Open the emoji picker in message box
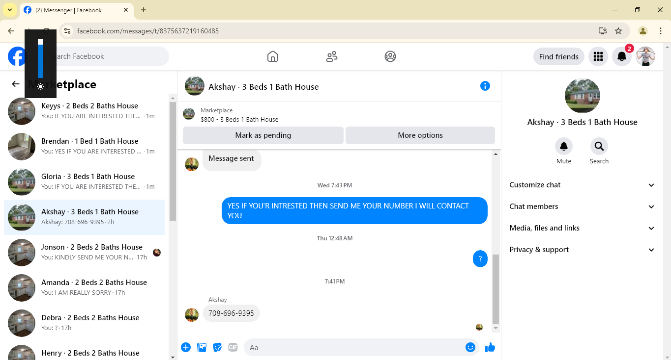This screenshot has height=360, width=671. (x=470, y=348)
